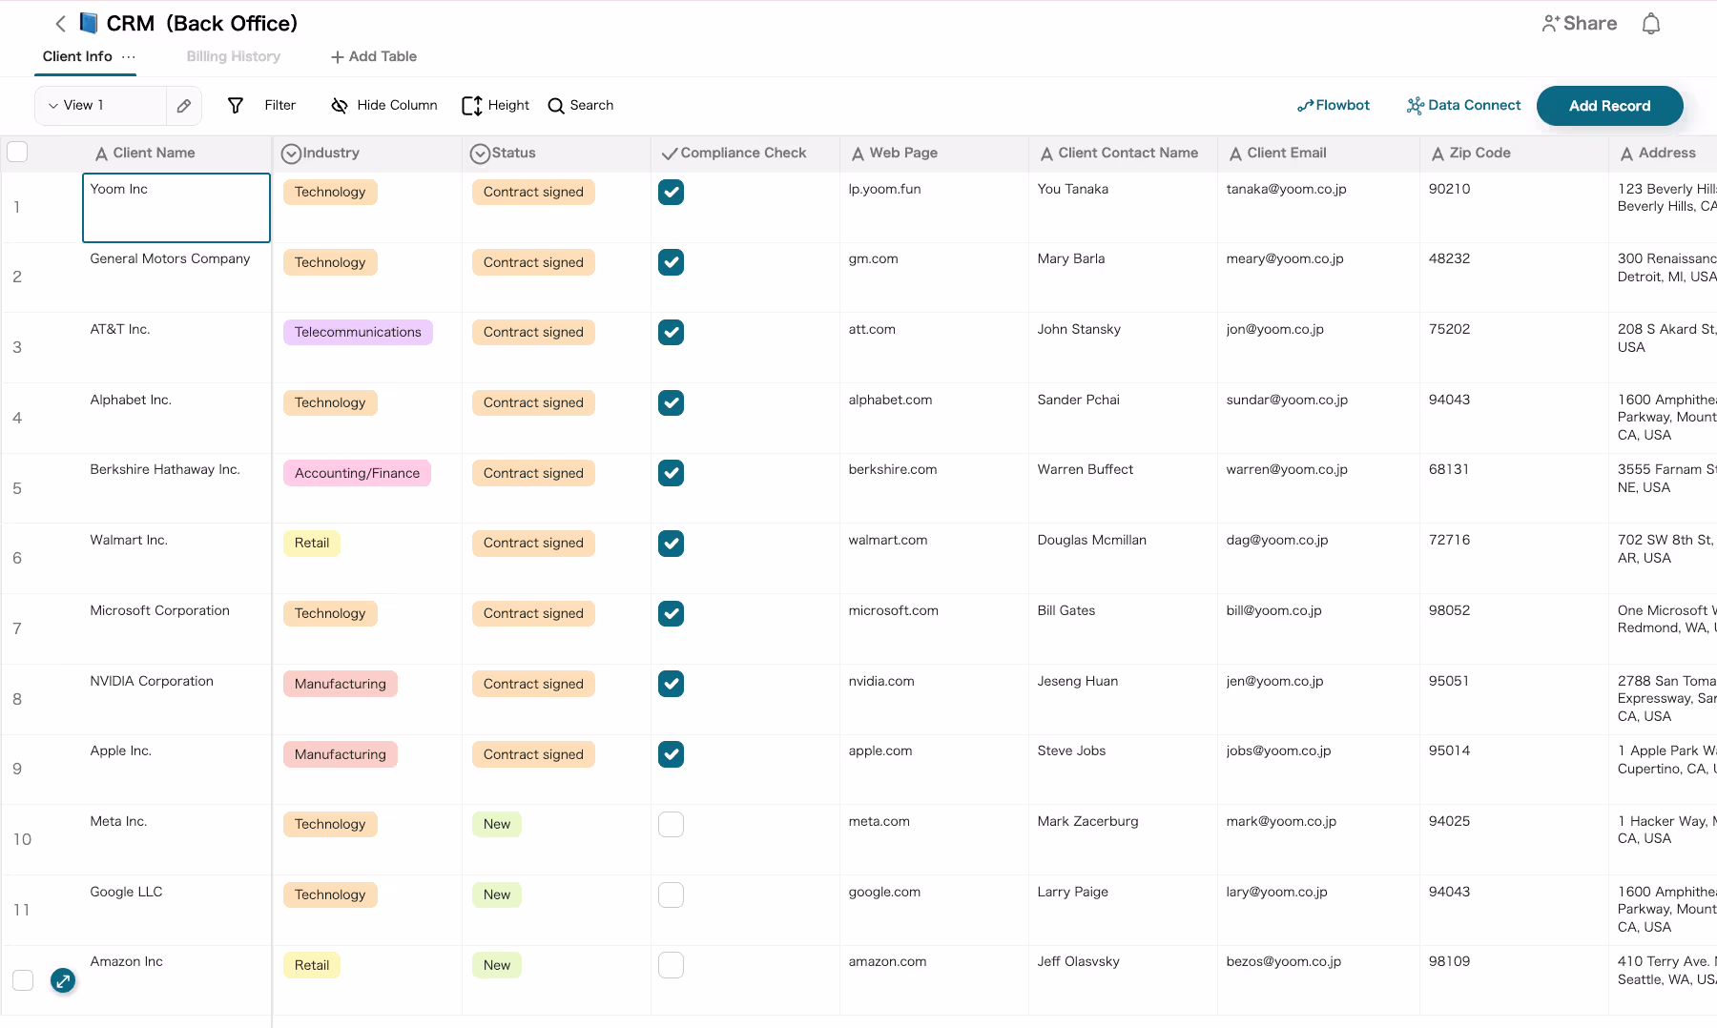Open Data Connect

pos(1463,105)
